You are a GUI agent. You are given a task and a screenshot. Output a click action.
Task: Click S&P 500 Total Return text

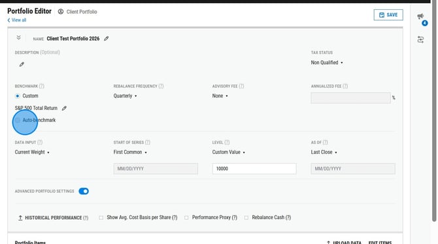tap(36, 108)
